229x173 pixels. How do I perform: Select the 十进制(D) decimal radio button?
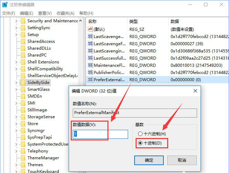tap(140, 143)
